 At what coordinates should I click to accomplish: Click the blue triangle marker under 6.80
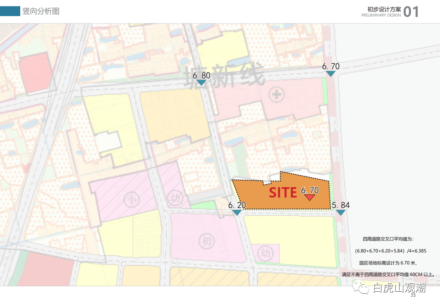coord(201,82)
